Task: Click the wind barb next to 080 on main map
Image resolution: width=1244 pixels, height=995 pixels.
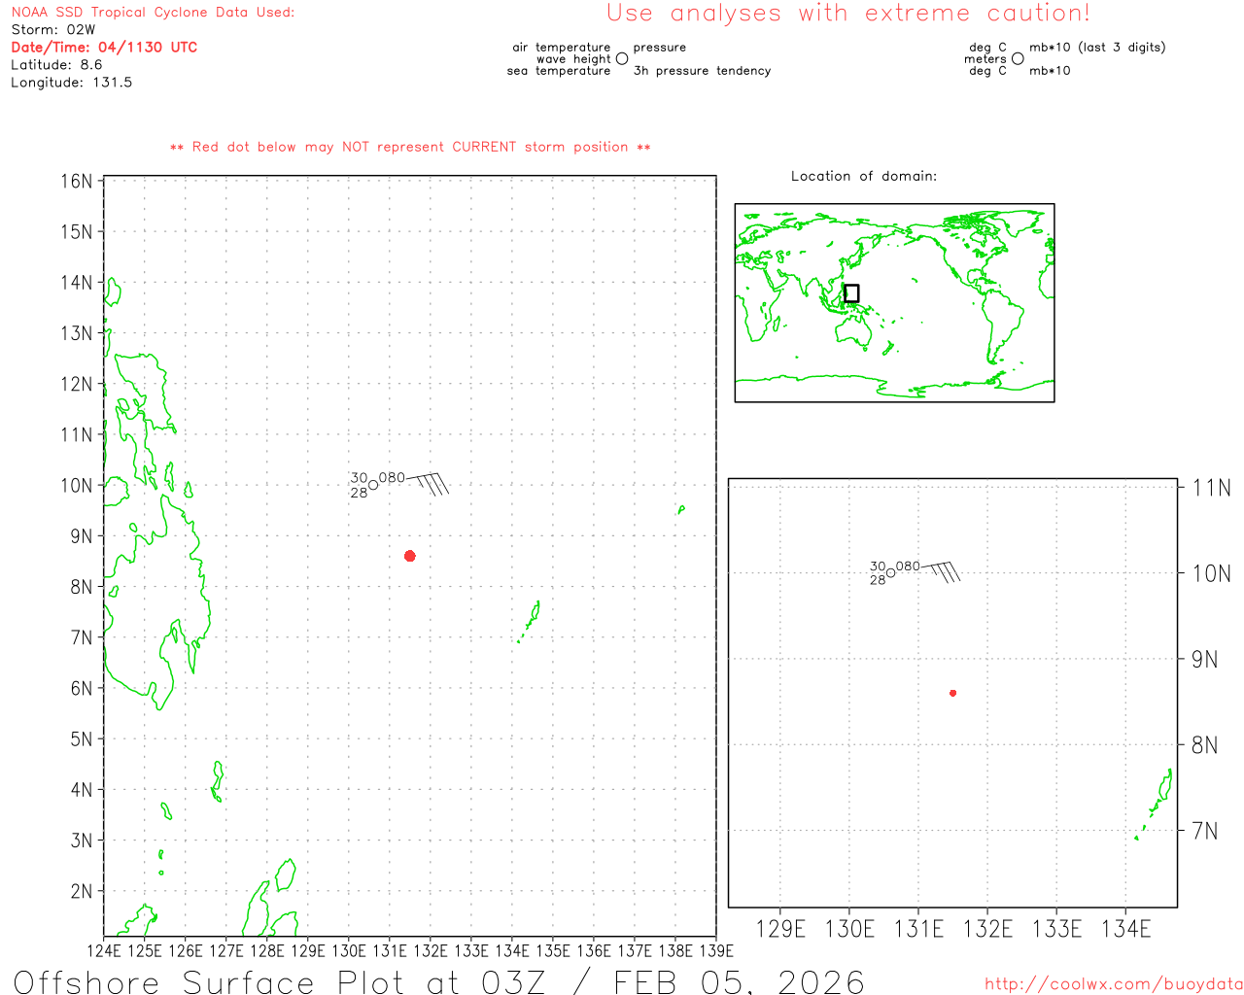Action: [428, 483]
